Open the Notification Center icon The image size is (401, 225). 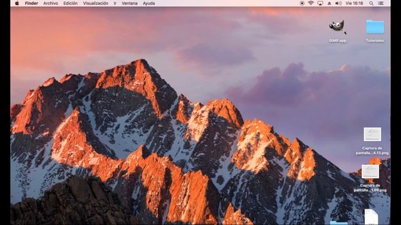click(x=381, y=3)
